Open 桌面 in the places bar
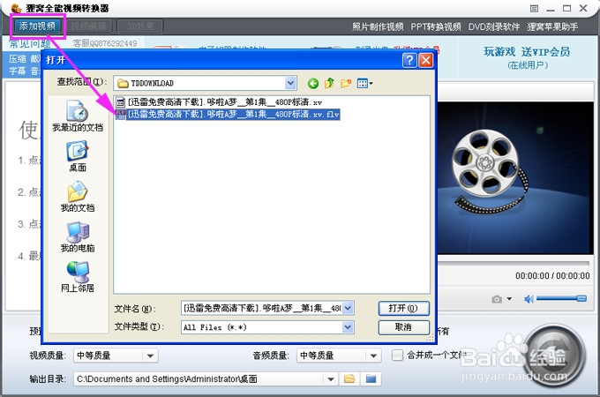 point(78,156)
